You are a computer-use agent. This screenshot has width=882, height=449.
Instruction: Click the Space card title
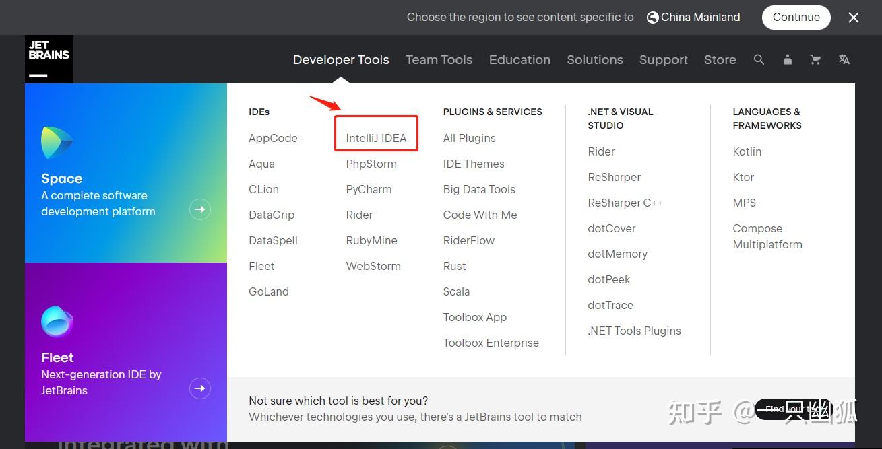(61, 178)
